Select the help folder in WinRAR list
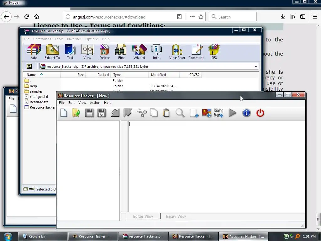This screenshot has width=321, height=241. [x=31, y=86]
